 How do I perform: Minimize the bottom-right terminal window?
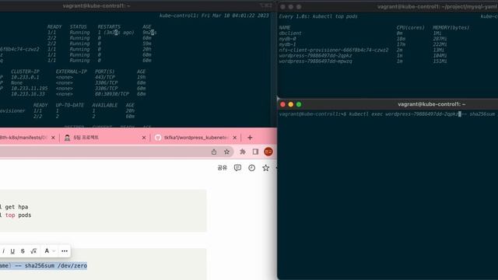[290, 104]
